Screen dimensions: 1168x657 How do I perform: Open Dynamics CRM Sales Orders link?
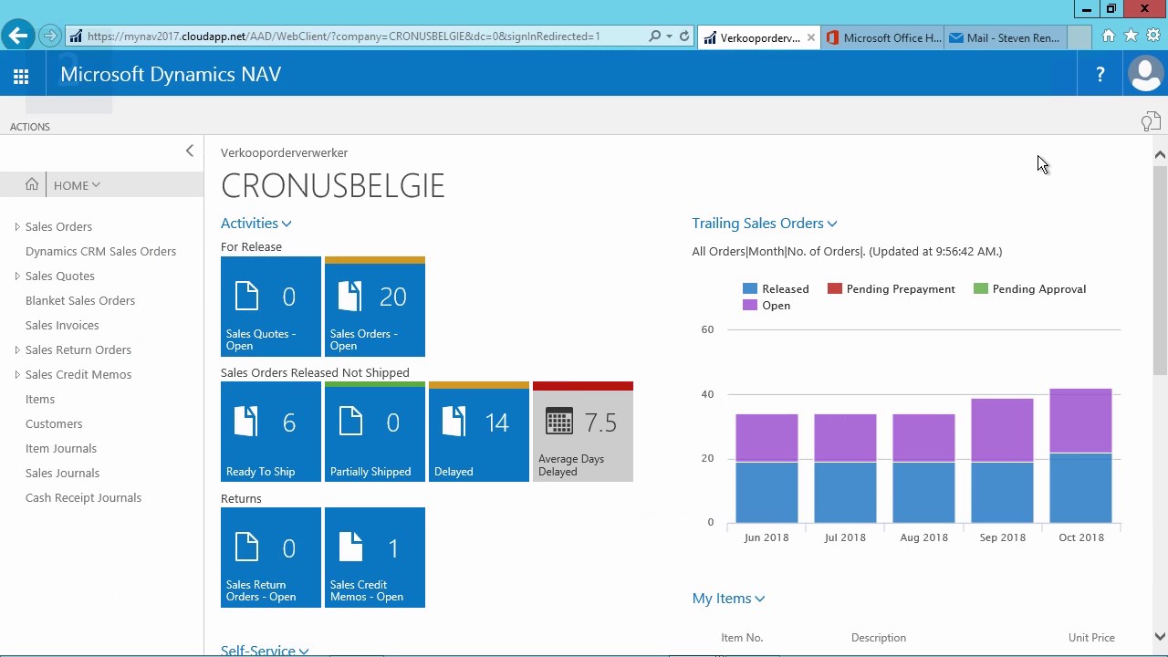click(x=100, y=251)
